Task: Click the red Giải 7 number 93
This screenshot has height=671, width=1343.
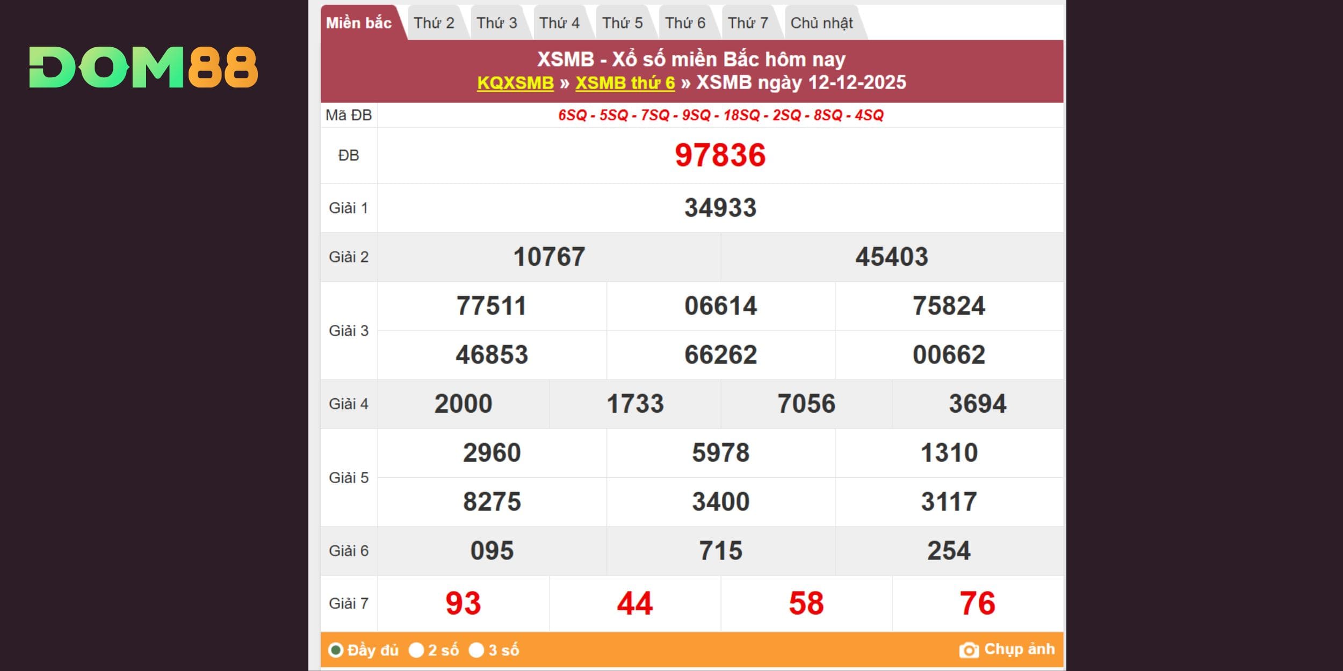Action: point(463,603)
